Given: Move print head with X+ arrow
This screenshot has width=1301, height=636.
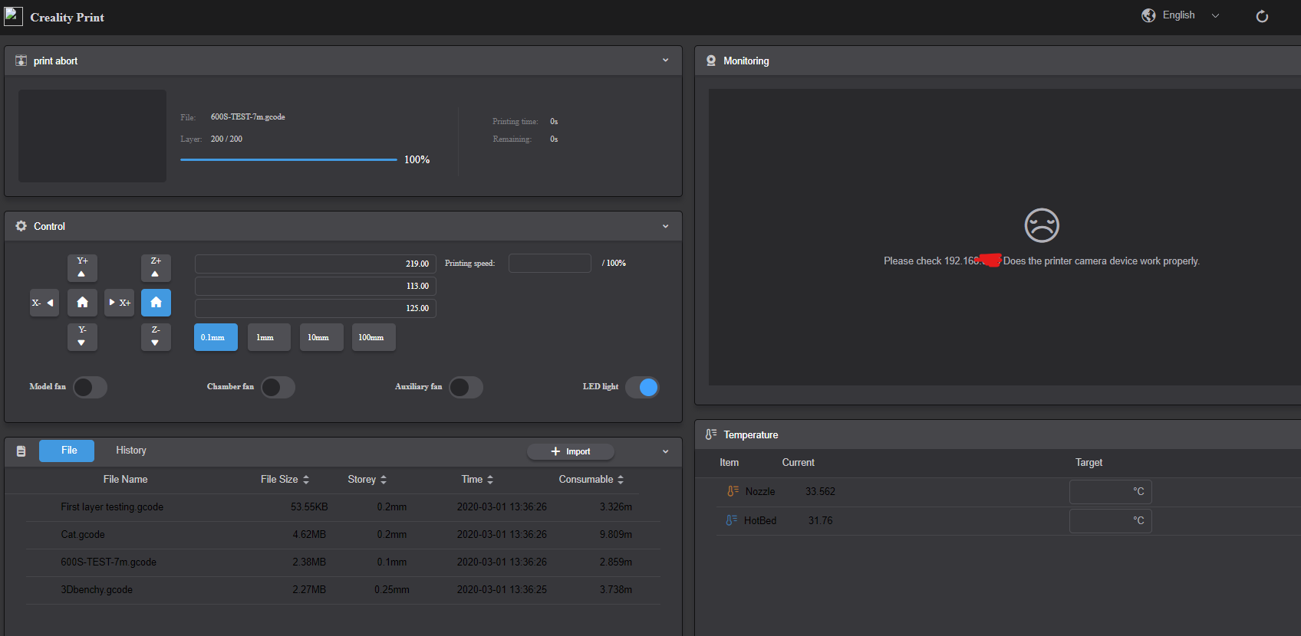Looking at the screenshot, I should coord(119,303).
